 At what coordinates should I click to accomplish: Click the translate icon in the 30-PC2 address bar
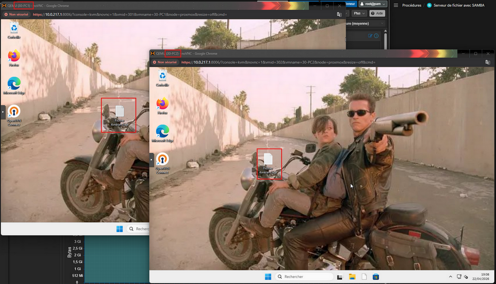[x=488, y=63]
